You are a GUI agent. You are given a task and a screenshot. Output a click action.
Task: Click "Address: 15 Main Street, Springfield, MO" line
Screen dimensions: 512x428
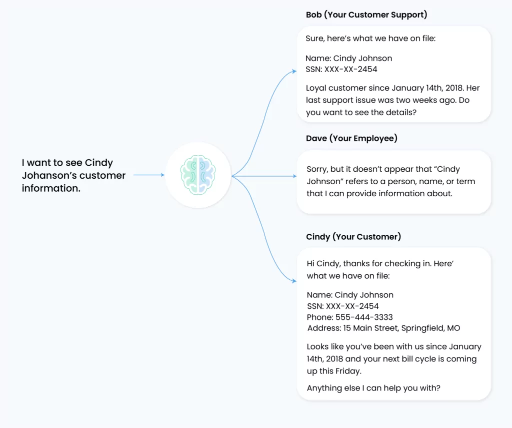[383, 328]
